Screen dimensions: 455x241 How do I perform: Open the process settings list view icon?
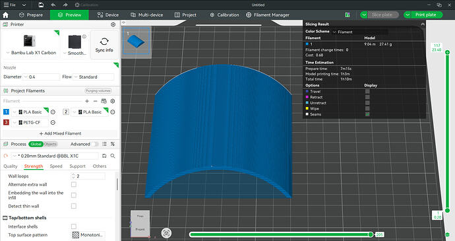[x=104, y=144]
